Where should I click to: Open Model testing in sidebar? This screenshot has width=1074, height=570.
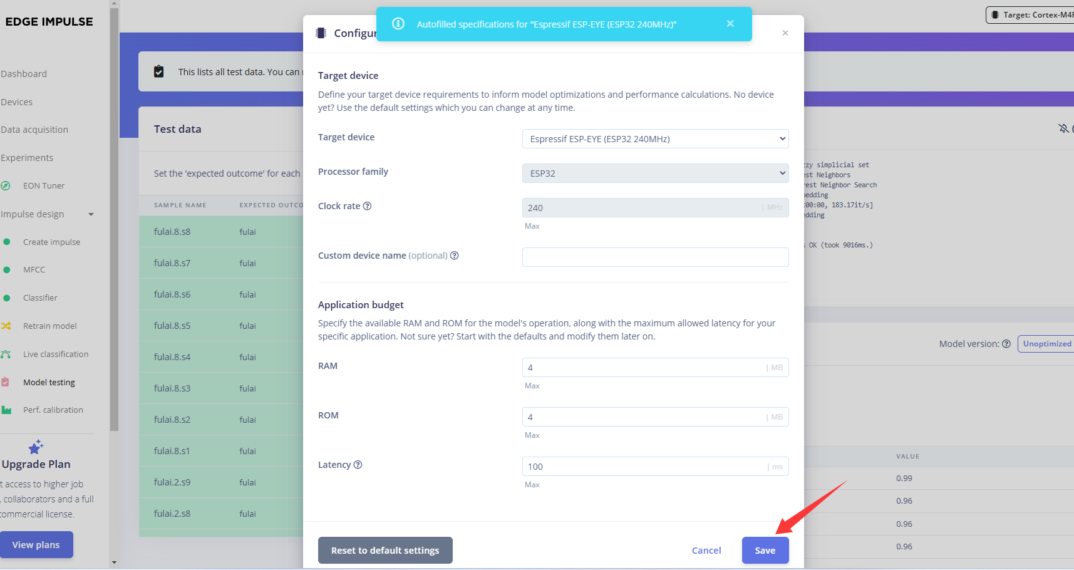point(49,382)
